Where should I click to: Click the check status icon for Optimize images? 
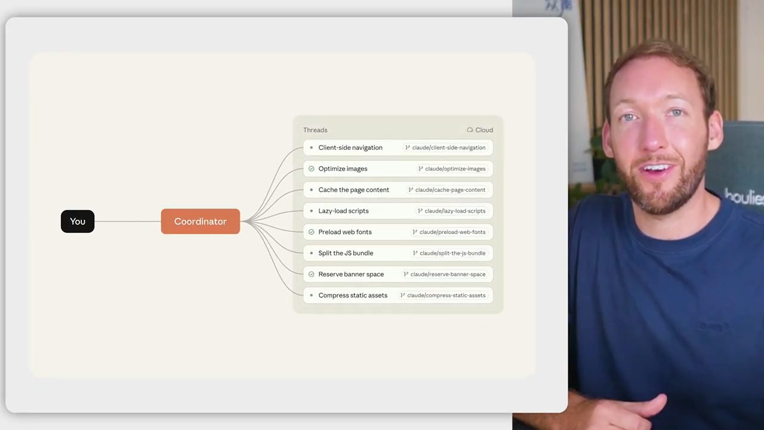tap(311, 168)
